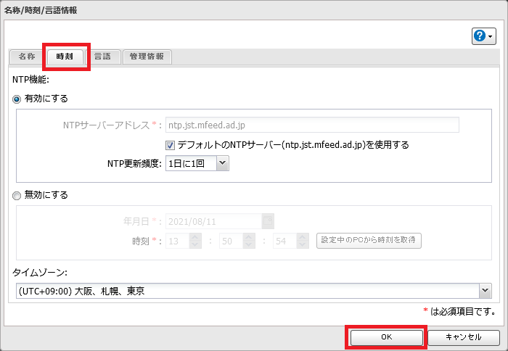
Task: Open the 管理情報 tab
Action: 147,57
